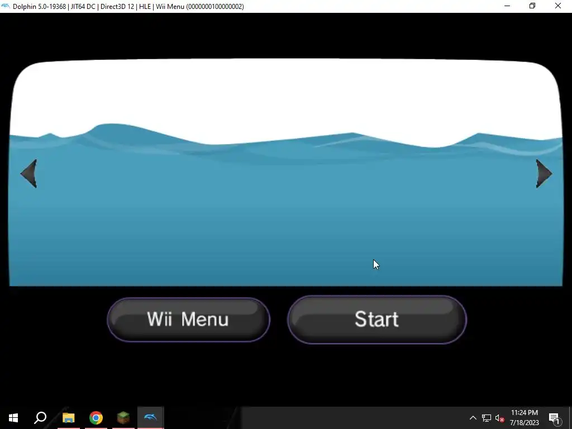The image size is (572, 429).
Task: Minimize the Dolphin window
Action: 507,6
